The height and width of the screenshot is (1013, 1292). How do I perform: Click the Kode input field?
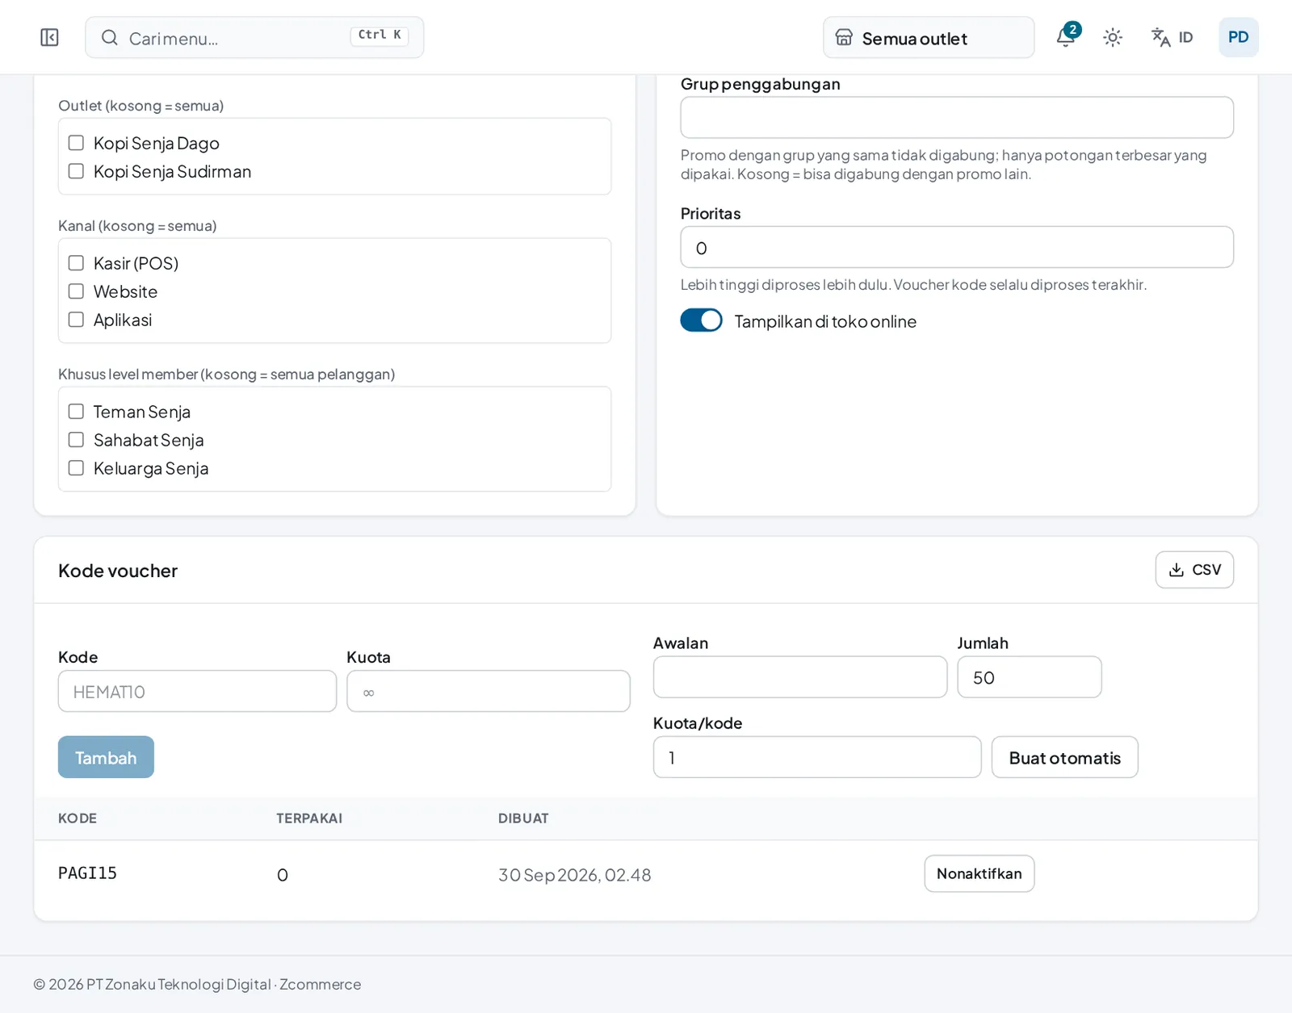click(x=197, y=691)
